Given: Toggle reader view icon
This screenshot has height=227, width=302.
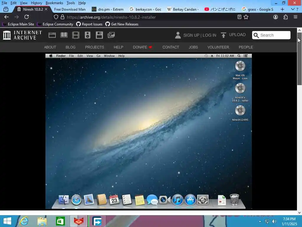Looking at the screenshot, I should (x=239, y=17).
